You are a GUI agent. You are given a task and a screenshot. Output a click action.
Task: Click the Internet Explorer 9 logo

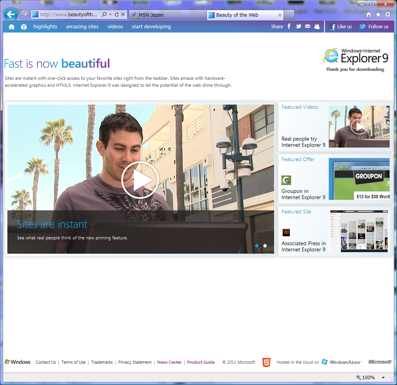(x=356, y=57)
